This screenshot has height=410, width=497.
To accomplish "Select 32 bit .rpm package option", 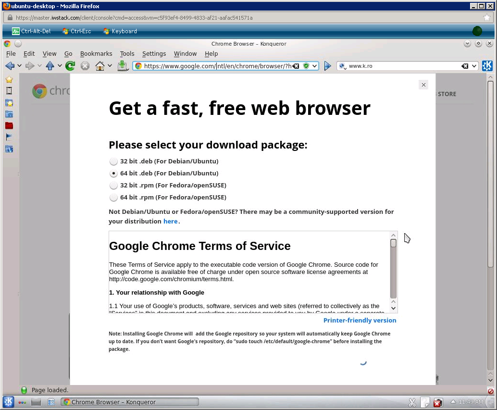I will pyautogui.click(x=113, y=186).
